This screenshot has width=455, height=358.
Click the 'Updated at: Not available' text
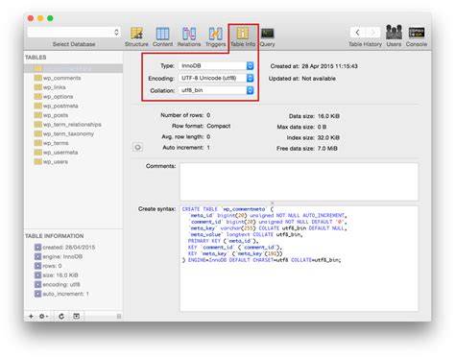tap(302, 79)
